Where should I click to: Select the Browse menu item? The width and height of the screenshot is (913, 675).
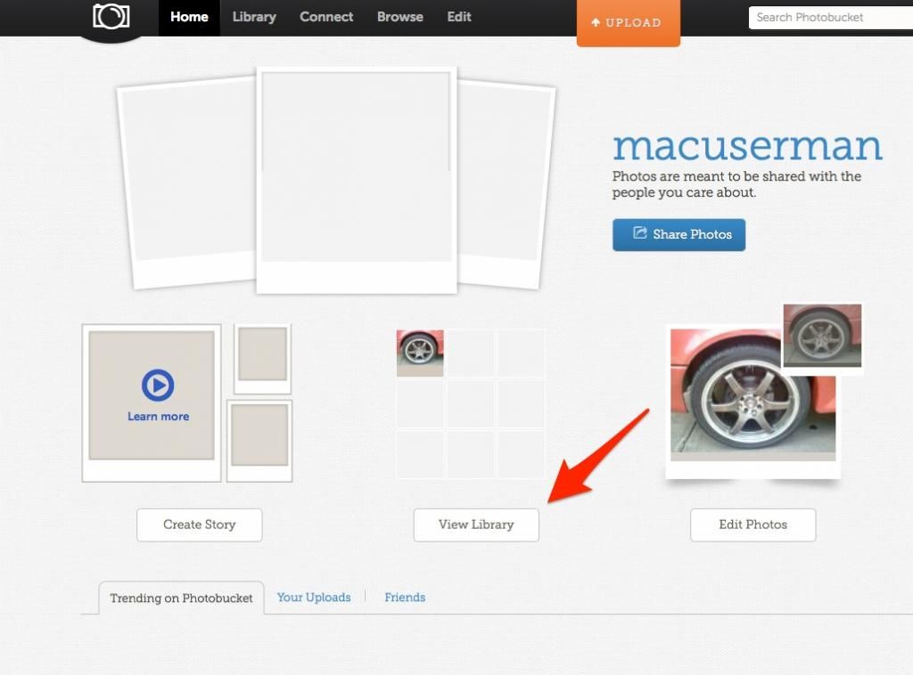pos(399,17)
